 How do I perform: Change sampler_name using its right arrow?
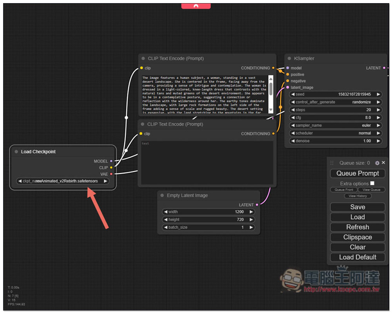(x=378, y=125)
